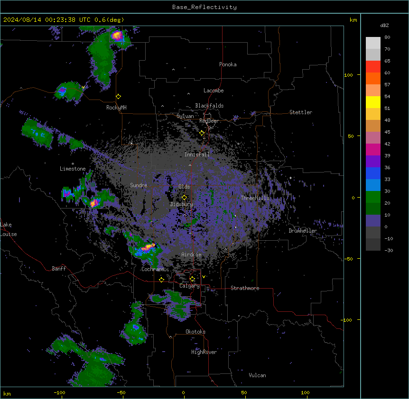Select the ThreeHills label
Screen dimensions: 409x399
pyautogui.click(x=255, y=198)
